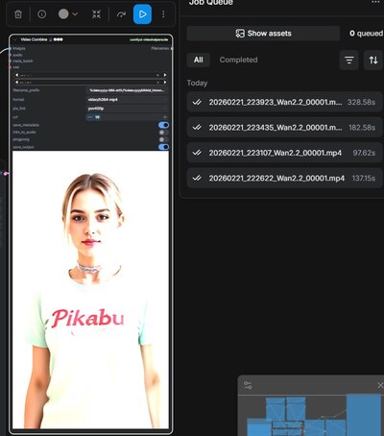Open vertical three-dot more options in toolbar
Viewport: 384px width, 436px height.
(x=163, y=14)
